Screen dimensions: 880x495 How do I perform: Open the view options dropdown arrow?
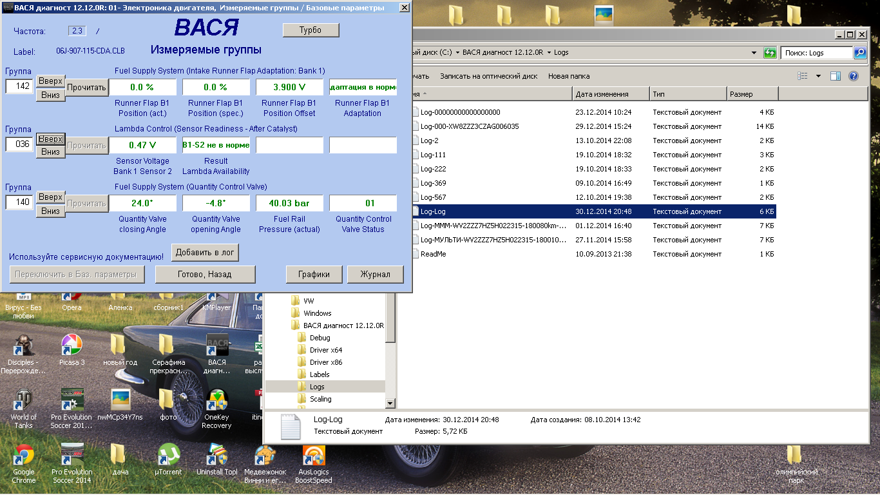click(818, 76)
